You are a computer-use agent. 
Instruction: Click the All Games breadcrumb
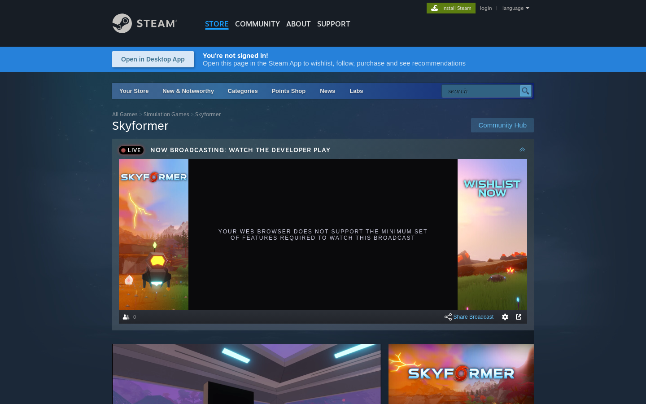(x=125, y=114)
